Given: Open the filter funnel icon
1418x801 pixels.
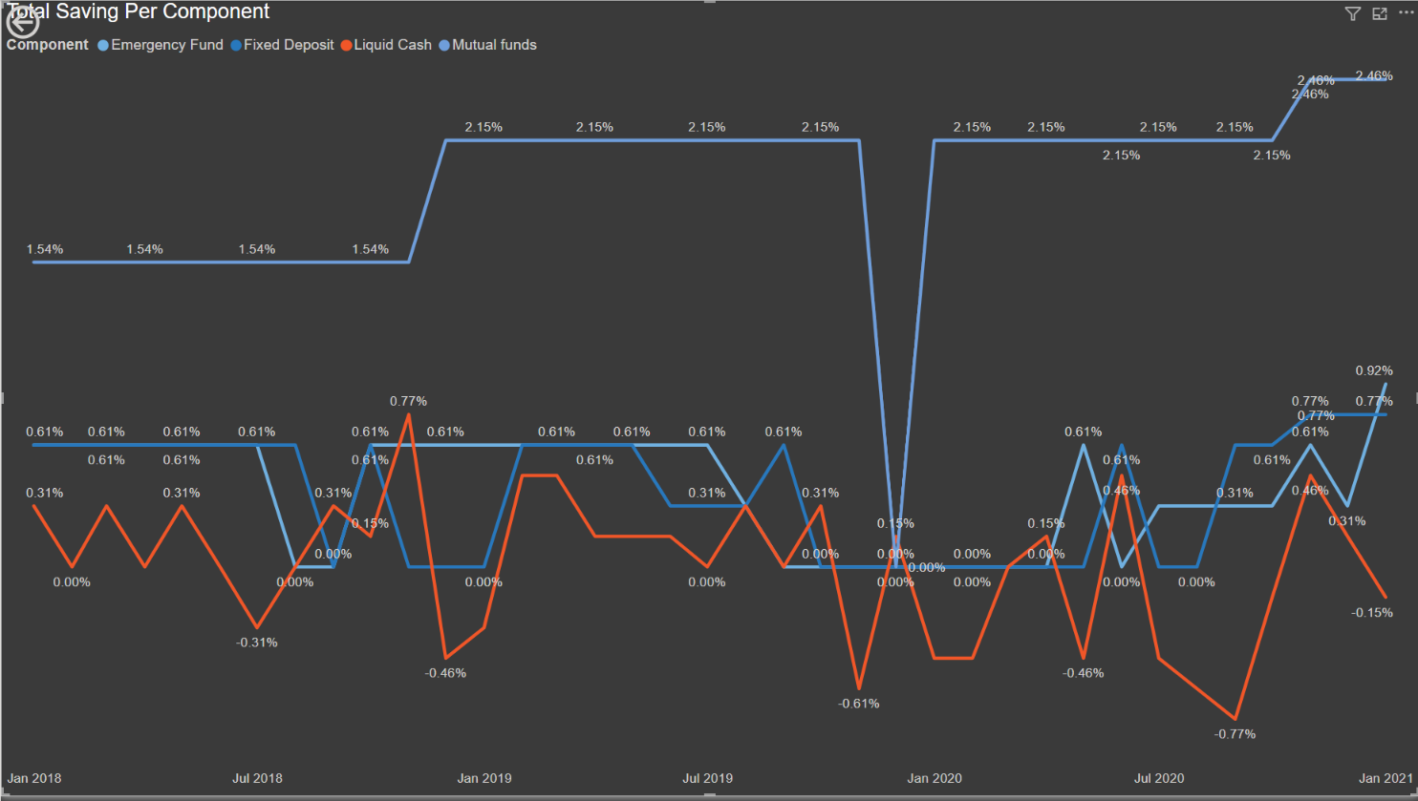Looking at the screenshot, I should point(1353,14).
